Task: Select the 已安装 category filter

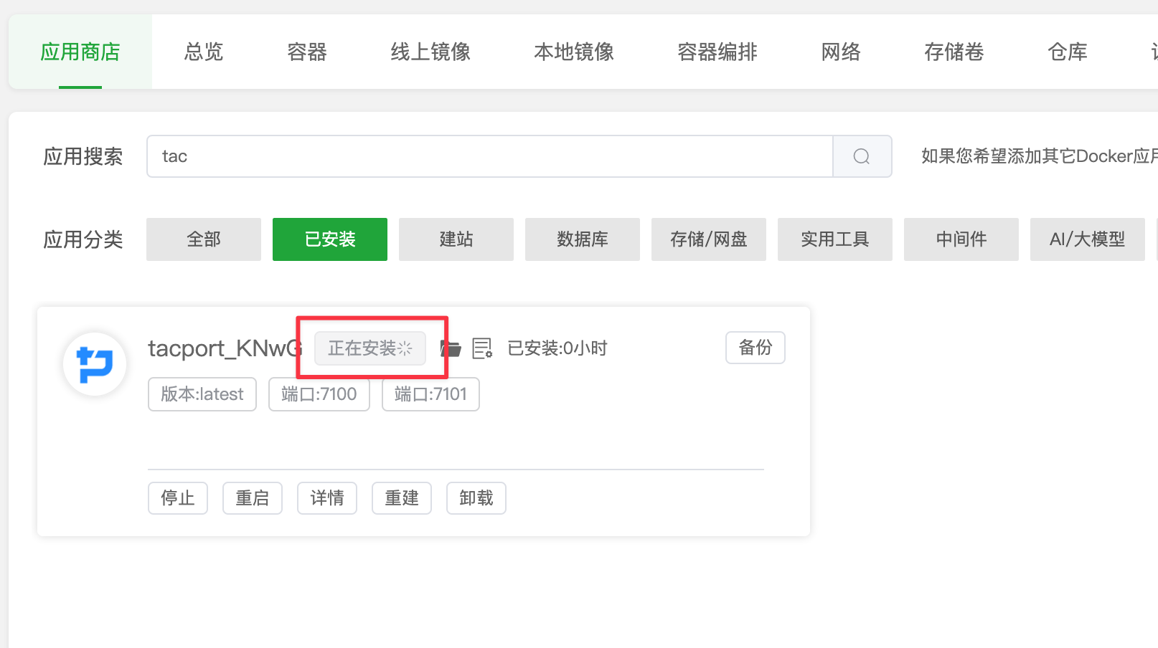Action: click(x=330, y=239)
